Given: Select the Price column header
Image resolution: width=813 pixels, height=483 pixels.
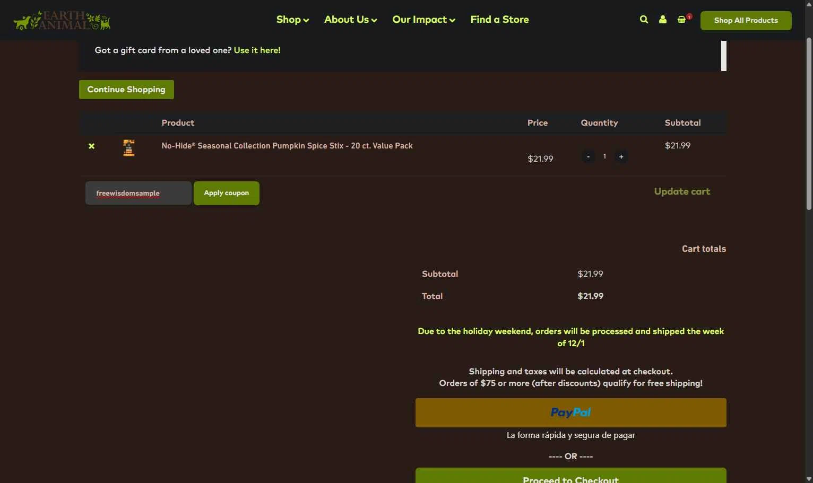Looking at the screenshot, I should [538, 122].
